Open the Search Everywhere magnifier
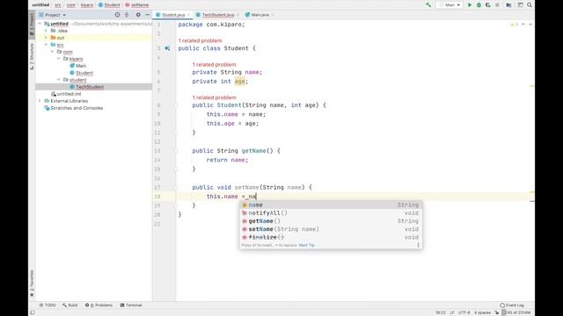 [530, 5]
